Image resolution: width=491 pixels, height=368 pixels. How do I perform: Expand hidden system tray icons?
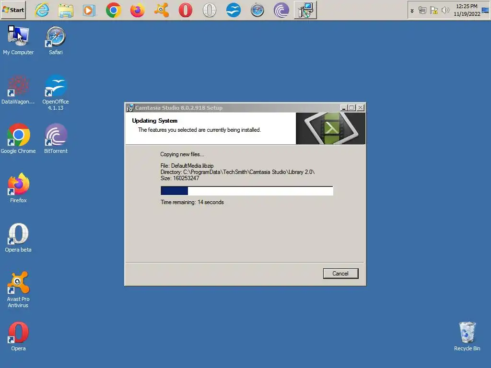point(412,11)
